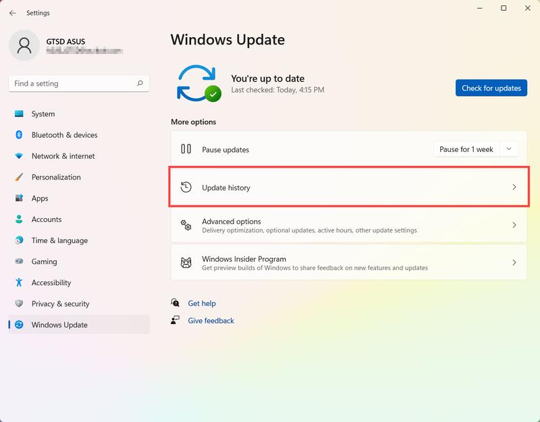
Task: Click the Network & internet globe icon
Action: [20, 156]
